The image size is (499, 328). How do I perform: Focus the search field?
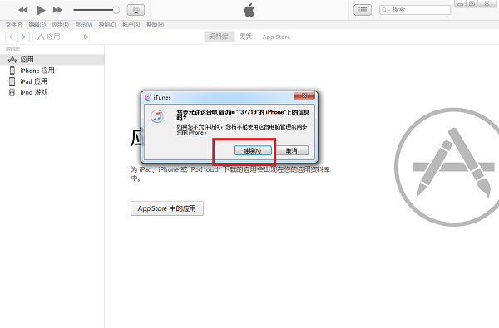point(415,10)
